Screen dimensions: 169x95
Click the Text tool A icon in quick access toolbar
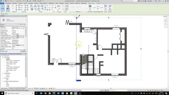point(27,1)
